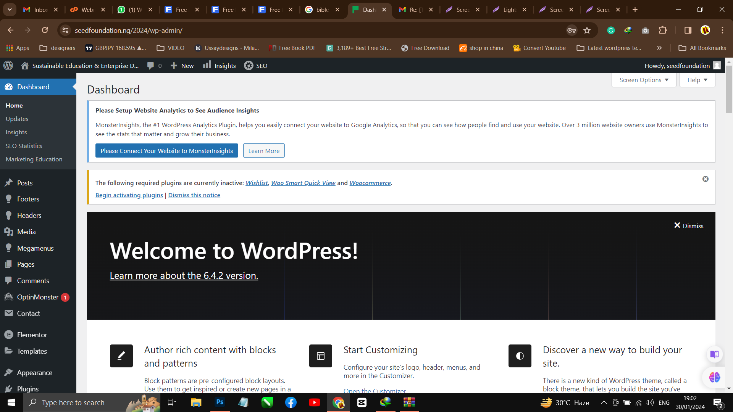Image resolution: width=733 pixels, height=412 pixels.
Task: Open the designers bookmarks folder
Action: 58,48
